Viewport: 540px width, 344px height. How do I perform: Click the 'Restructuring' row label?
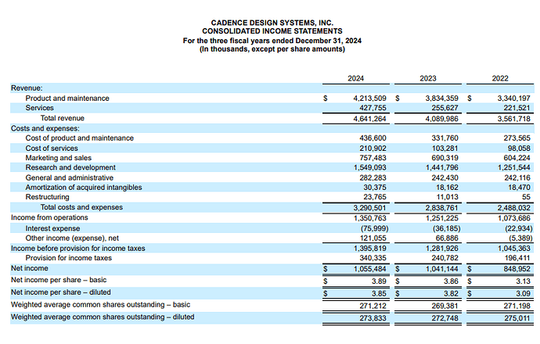pos(47,197)
